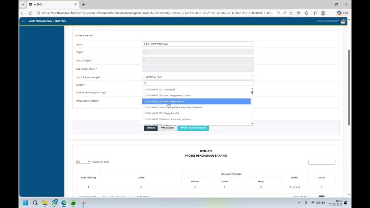Click the Volume column header
Screen dimensions: 370x208
(x=195, y=181)
